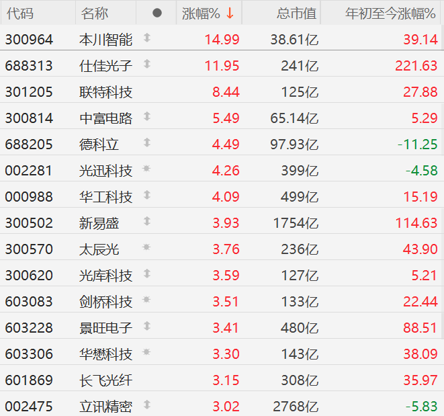This screenshot has width=444, height=416.
Task: Click year-to-date value 43.90
Action: [420, 249]
